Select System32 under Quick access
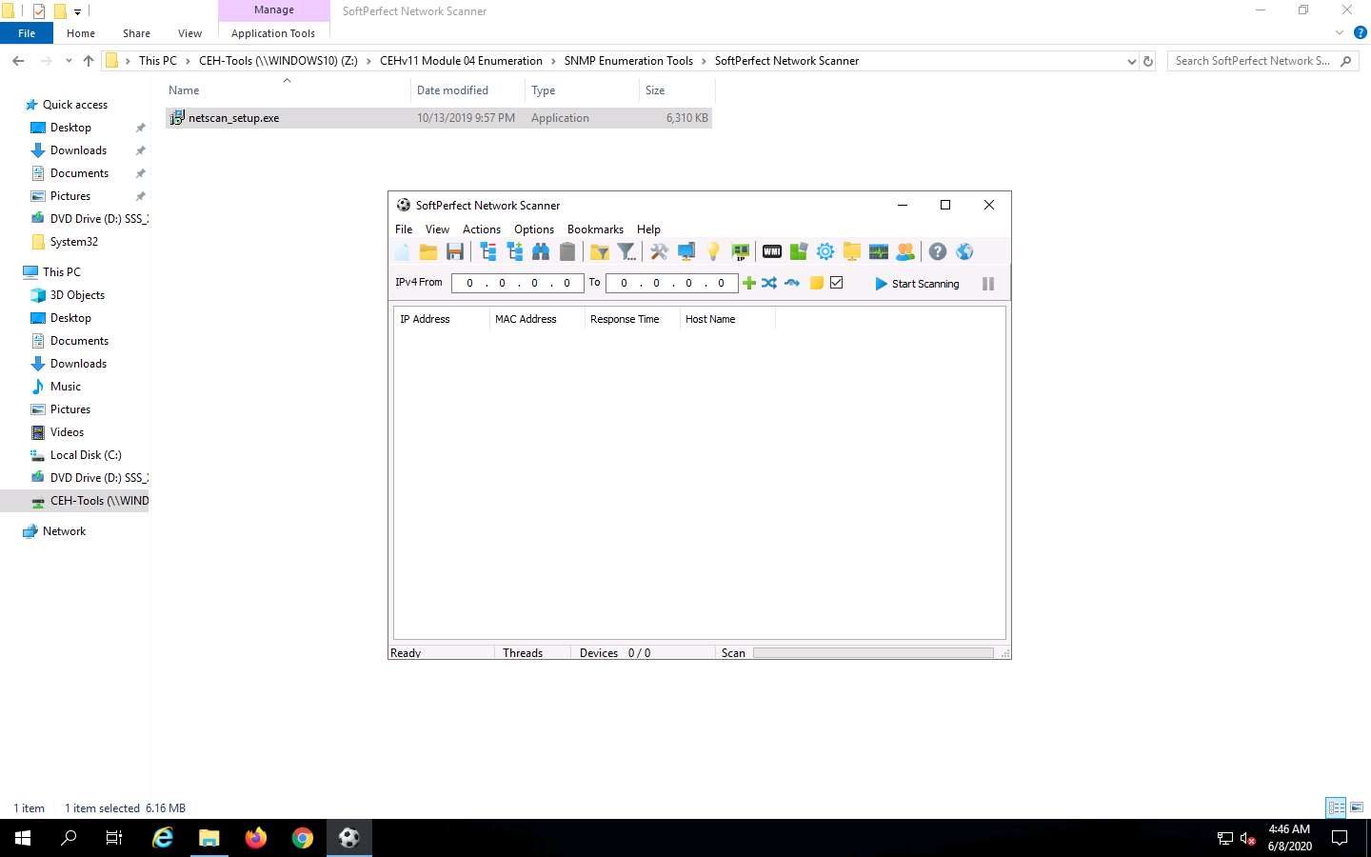The height and width of the screenshot is (857, 1371). 74,242
